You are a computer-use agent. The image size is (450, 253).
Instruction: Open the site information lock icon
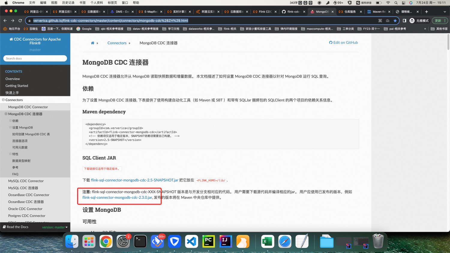pos(29,21)
